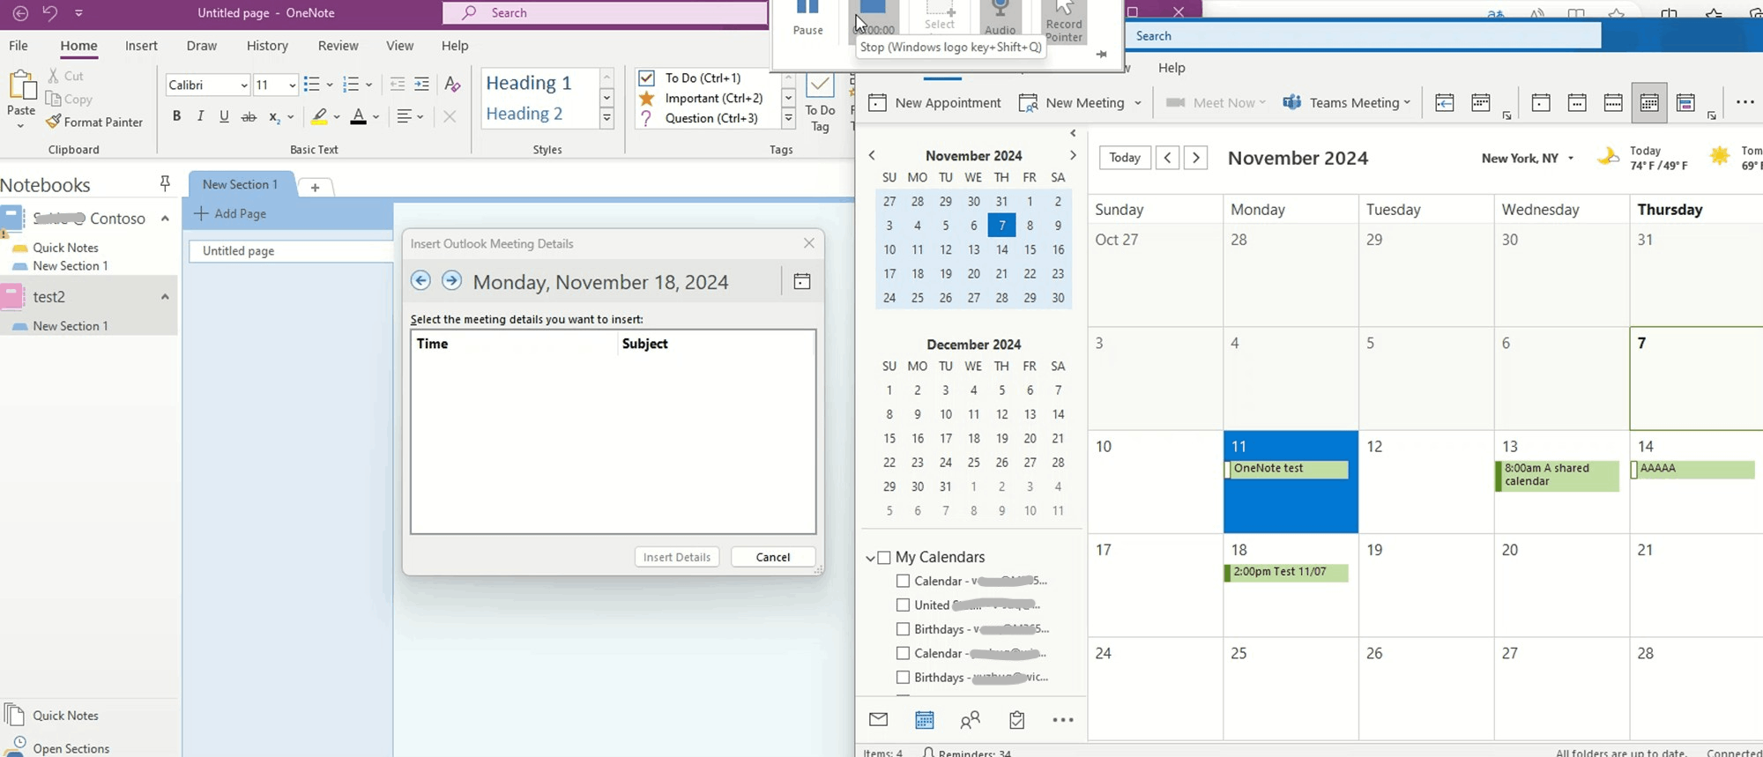Open the OneNote File menu
The width and height of the screenshot is (1763, 757).
click(x=19, y=46)
